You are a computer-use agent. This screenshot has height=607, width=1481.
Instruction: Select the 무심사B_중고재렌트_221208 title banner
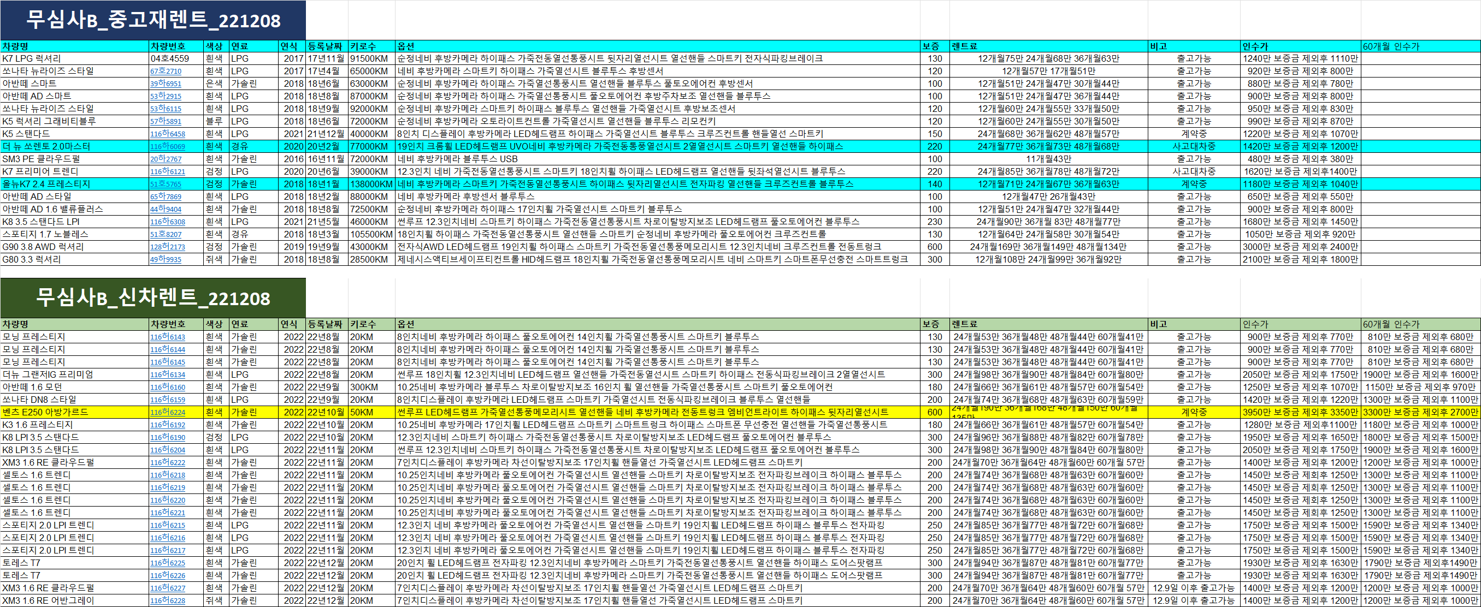[153, 20]
